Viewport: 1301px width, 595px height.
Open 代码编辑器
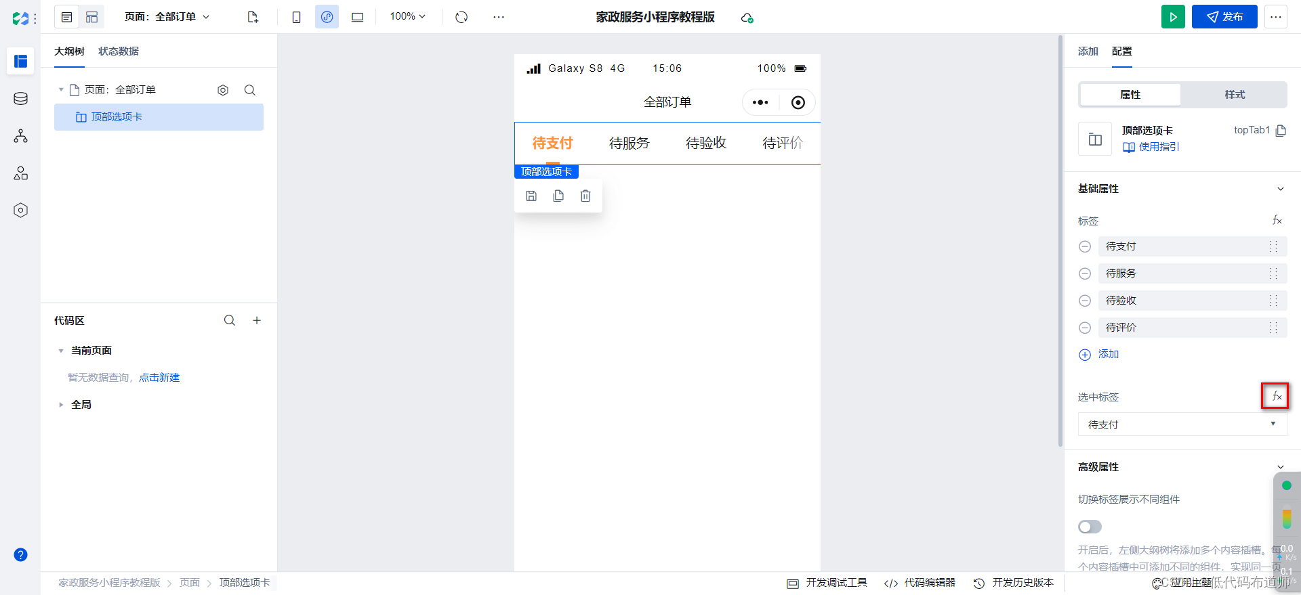(920, 583)
